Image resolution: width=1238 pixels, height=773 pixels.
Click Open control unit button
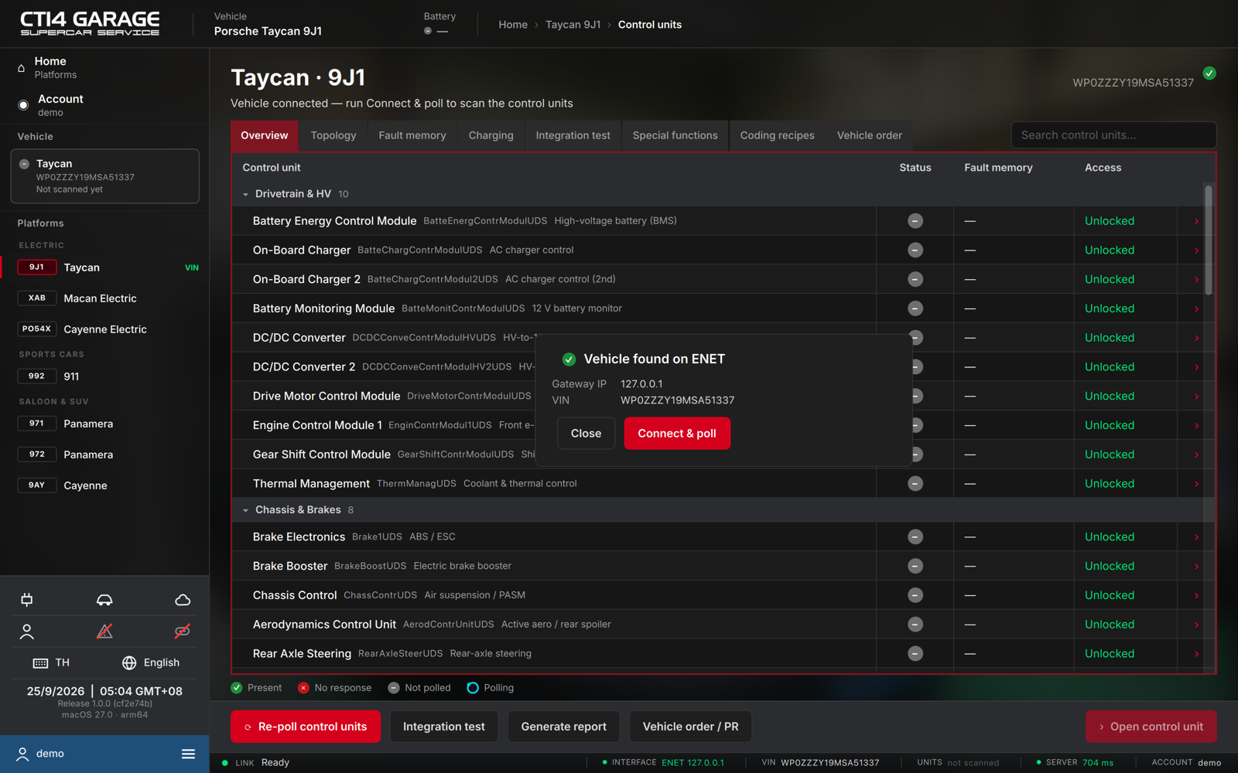coord(1151,727)
